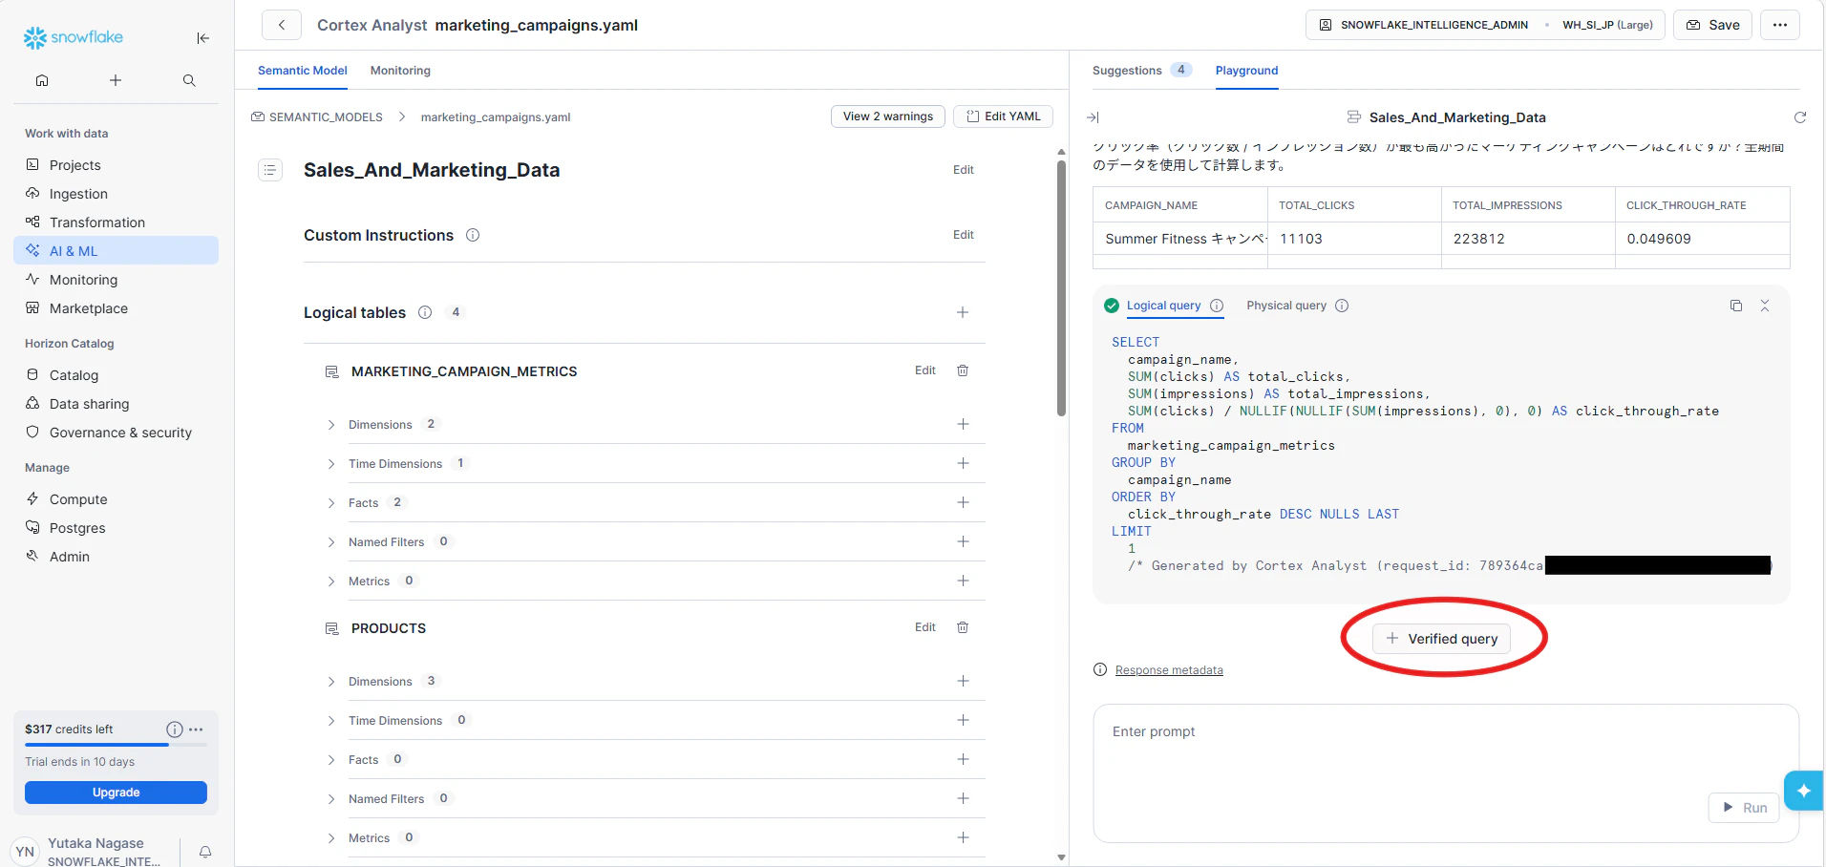Show the Logical query tab

point(1163,306)
